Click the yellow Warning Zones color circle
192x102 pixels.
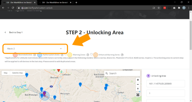[70, 55]
